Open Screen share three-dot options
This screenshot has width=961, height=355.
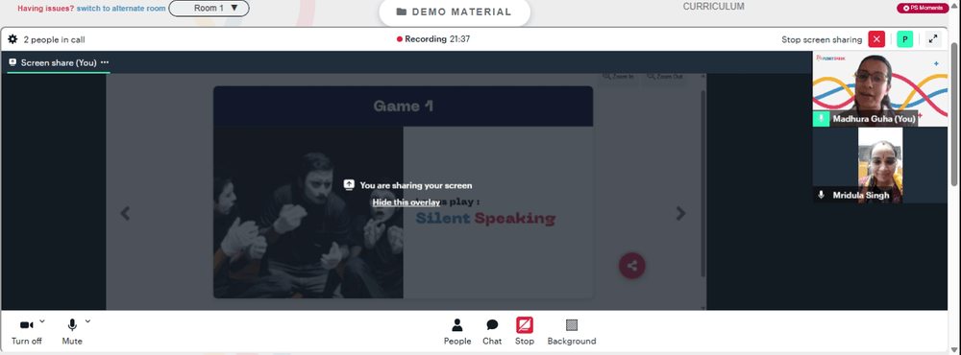click(105, 62)
